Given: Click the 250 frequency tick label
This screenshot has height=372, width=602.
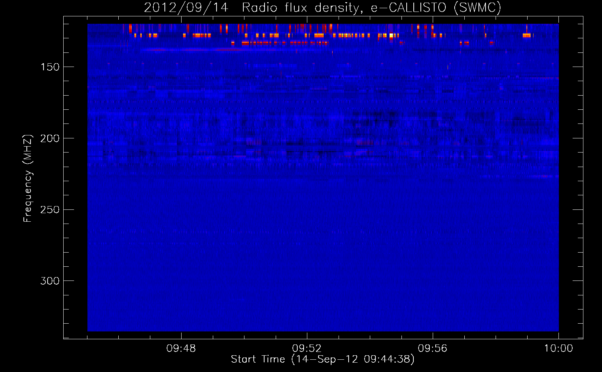Looking at the screenshot, I should [x=50, y=210].
